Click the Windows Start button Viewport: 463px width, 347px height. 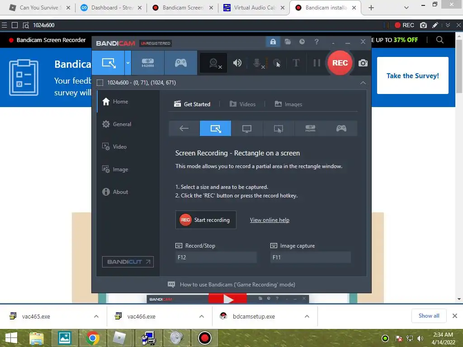[x=11, y=338]
